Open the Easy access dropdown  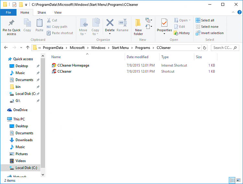click(149, 27)
